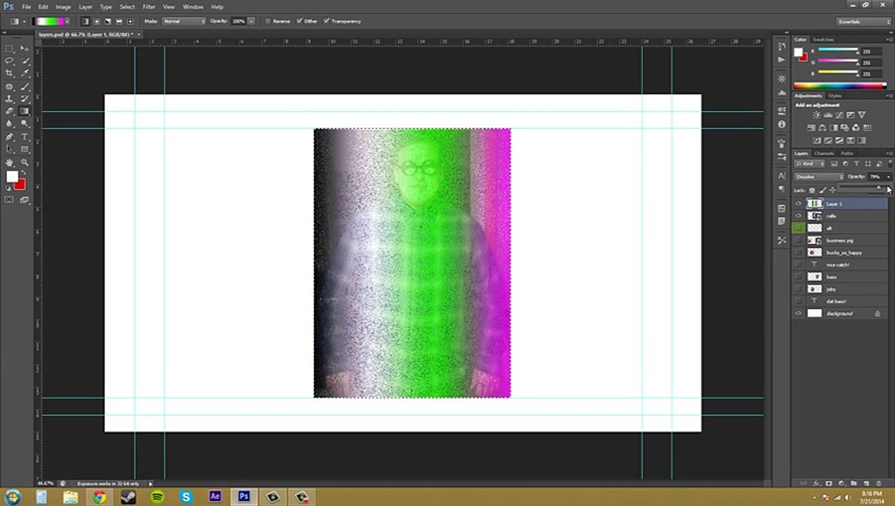Select the Path Selection tool
This screenshot has height=506, width=895.
[9, 149]
